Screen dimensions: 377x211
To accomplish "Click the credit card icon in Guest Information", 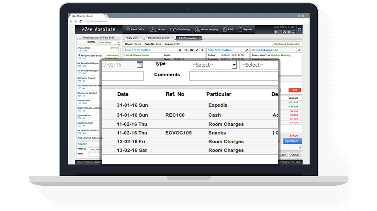I will pos(191,50).
